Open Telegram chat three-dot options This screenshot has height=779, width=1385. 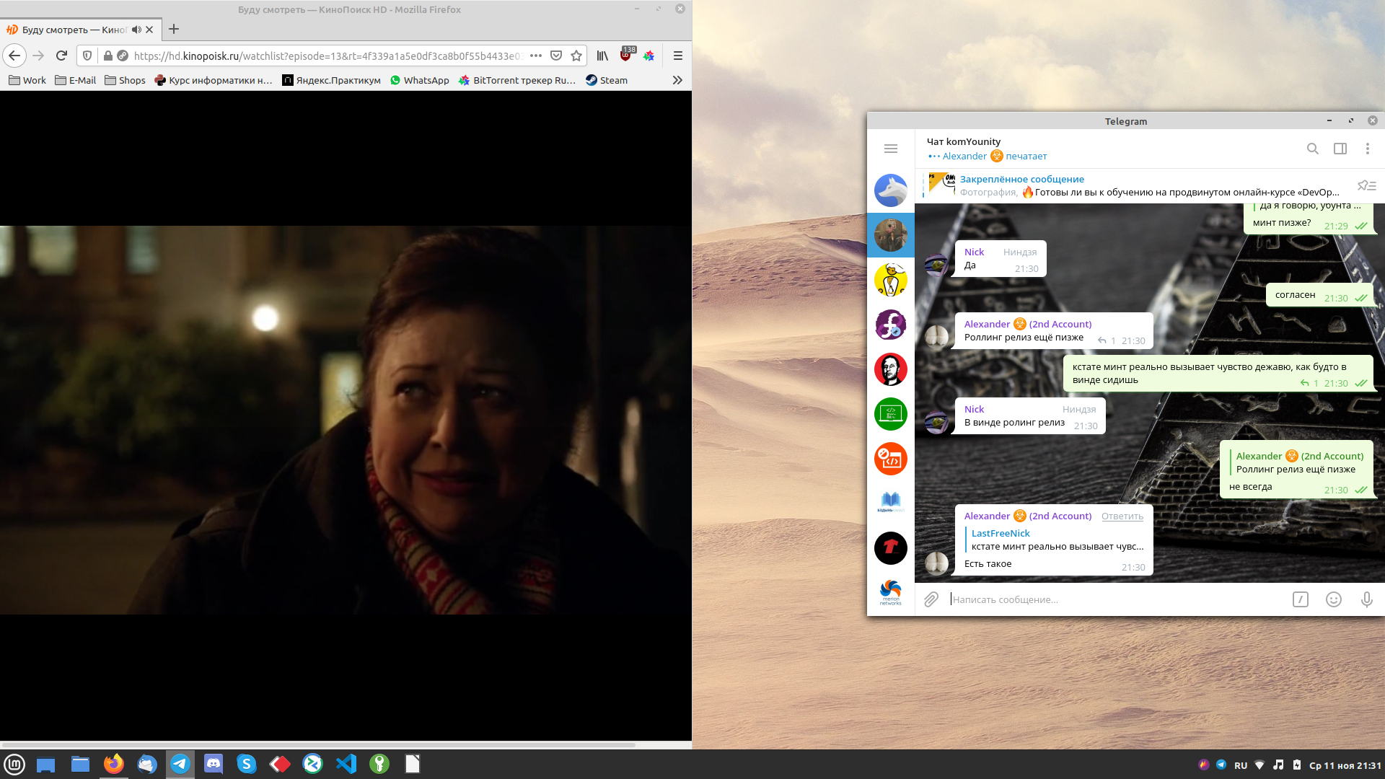(1367, 149)
